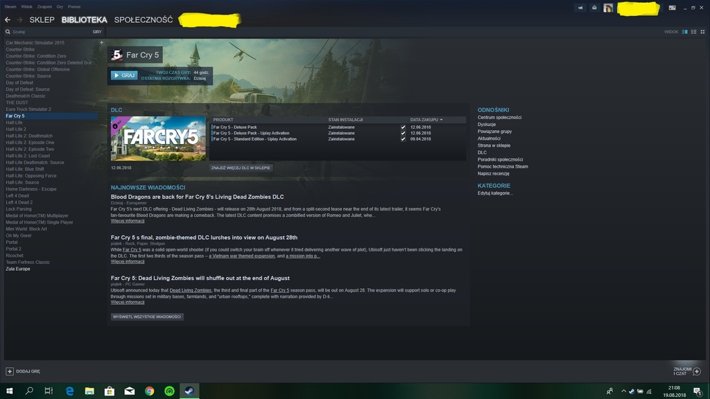This screenshot has width=710, height=399.
Task: Select Team Fortress Classic in library
Action: [28, 262]
